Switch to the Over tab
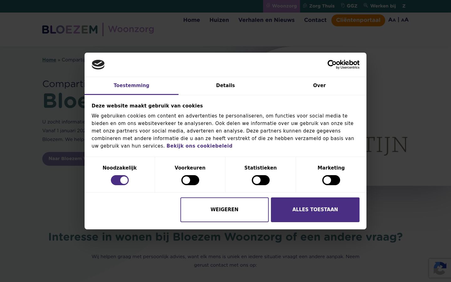Screen dimensions: 451x282 tap(319, 86)
